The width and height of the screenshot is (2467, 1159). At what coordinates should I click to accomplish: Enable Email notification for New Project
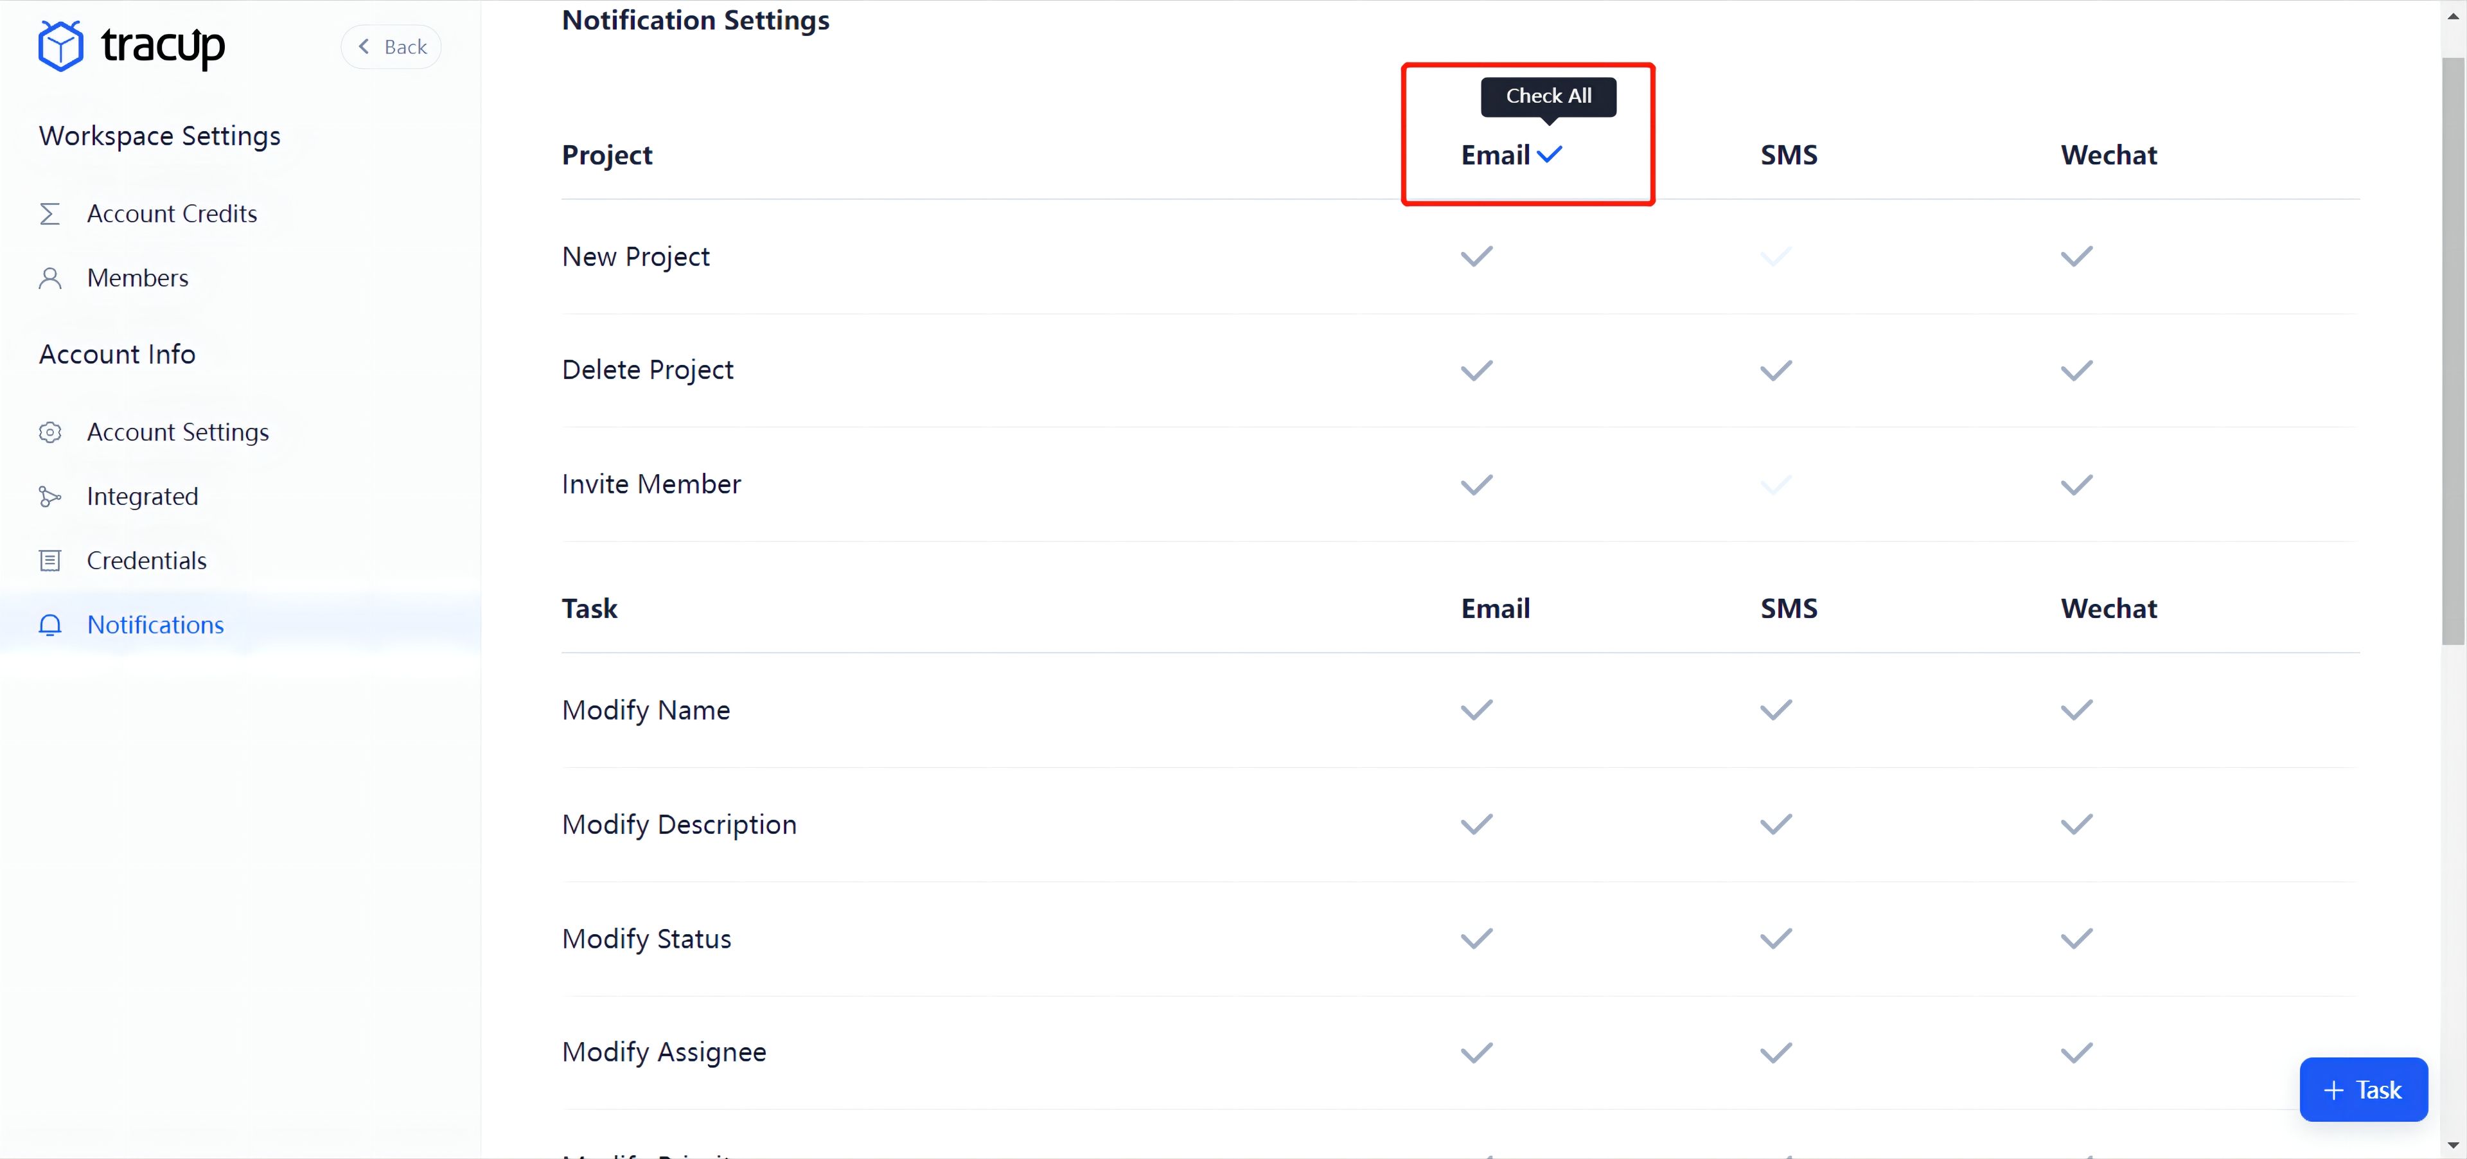coord(1476,256)
